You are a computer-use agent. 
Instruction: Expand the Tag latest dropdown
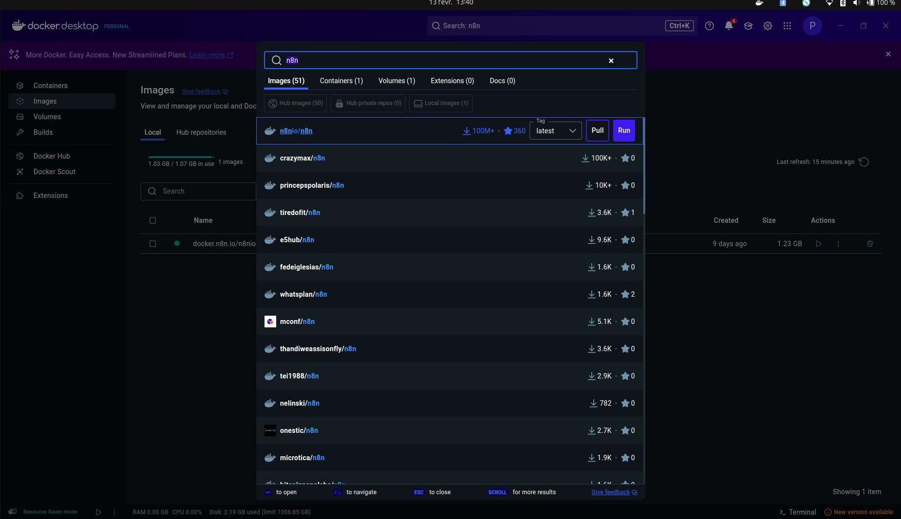[556, 131]
